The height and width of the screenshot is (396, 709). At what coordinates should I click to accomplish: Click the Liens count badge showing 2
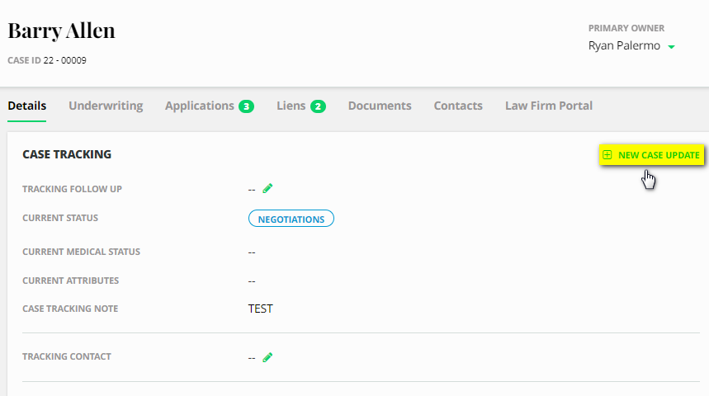pyautogui.click(x=318, y=106)
